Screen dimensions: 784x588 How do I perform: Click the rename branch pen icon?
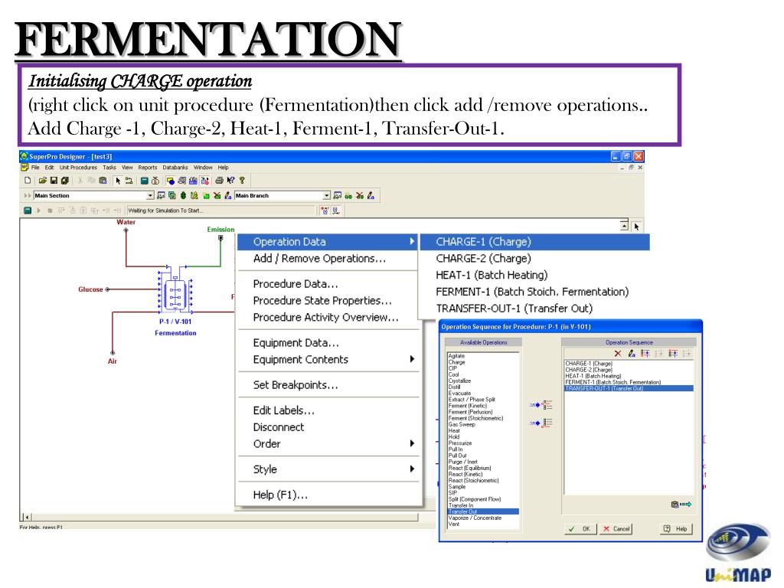[x=371, y=195]
